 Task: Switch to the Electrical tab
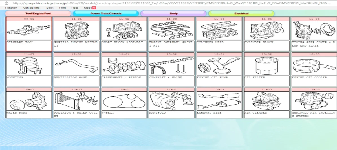click(x=241, y=13)
